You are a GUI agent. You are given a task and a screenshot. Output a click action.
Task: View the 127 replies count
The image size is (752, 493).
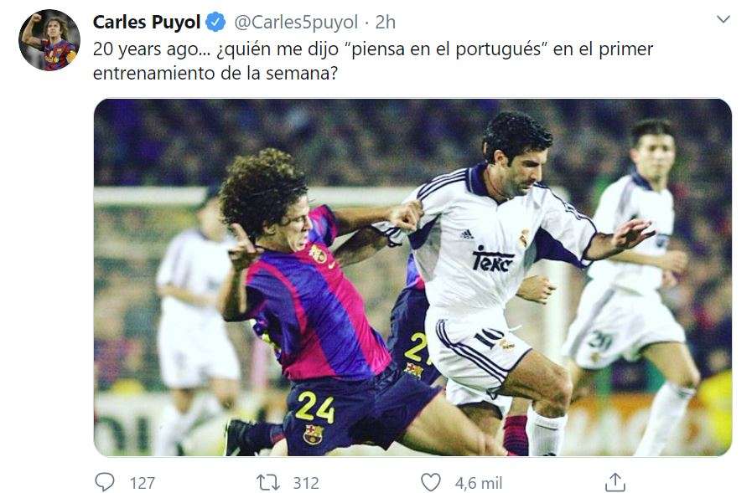(143, 483)
